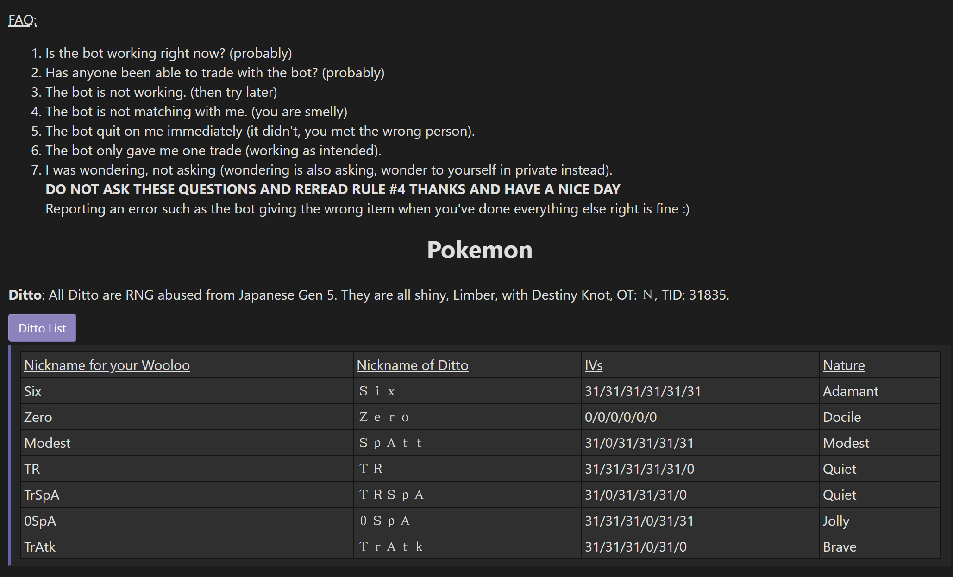
Task: Click the bold 'DO NOT ASK THESE QUESTIONS' line
Action: pyautogui.click(x=332, y=189)
